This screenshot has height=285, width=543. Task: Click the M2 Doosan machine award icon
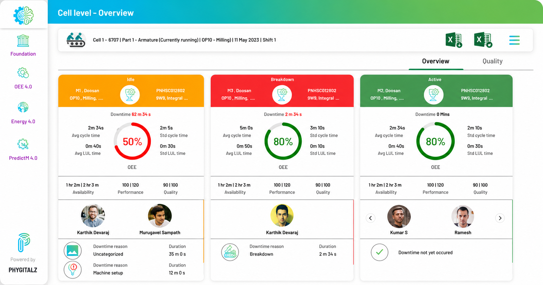pyautogui.click(x=434, y=94)
